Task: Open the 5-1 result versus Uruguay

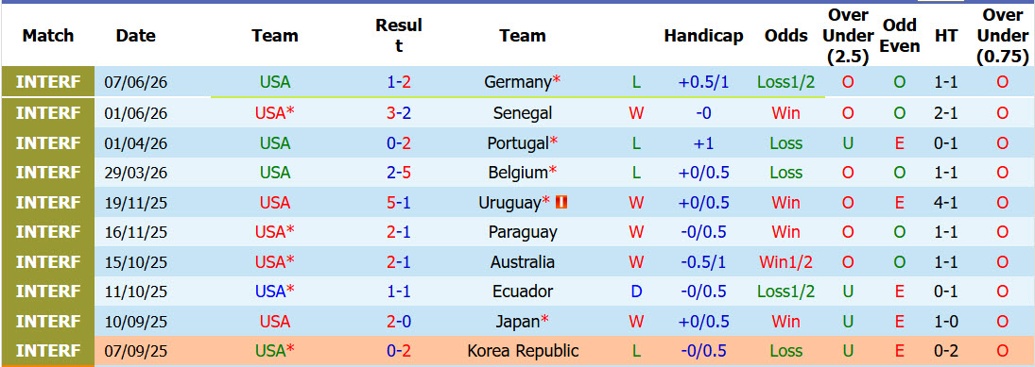Action: [399, 202]
